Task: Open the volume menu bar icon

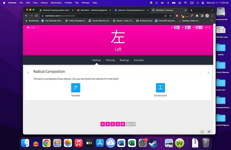Action: (162, 3)
